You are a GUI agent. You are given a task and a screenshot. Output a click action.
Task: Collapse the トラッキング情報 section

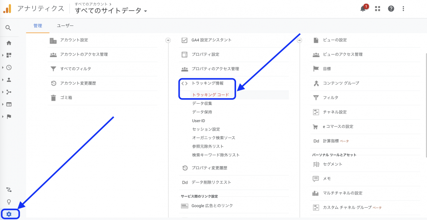(207, 83)
